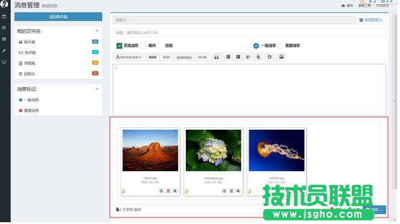The height and width of the screenshot is (224, 400).
Task: Delete Desert.jpg with its red trash icon
Action: [168, 191]
